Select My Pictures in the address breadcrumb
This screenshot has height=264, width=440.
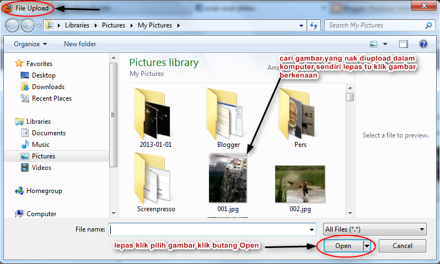tap(154, 25)
